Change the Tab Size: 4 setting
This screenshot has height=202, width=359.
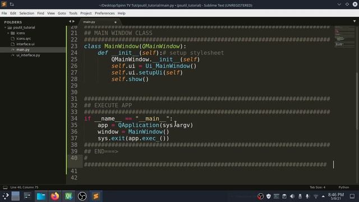[x=317, y=187]
